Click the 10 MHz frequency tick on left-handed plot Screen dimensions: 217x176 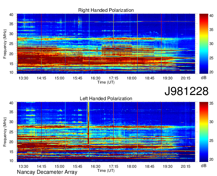[11, 161]
